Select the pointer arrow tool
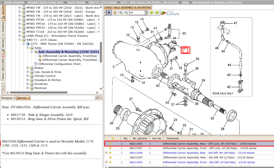Image resolution: width=274 pixels, height=168 pixels. (109, 13)
